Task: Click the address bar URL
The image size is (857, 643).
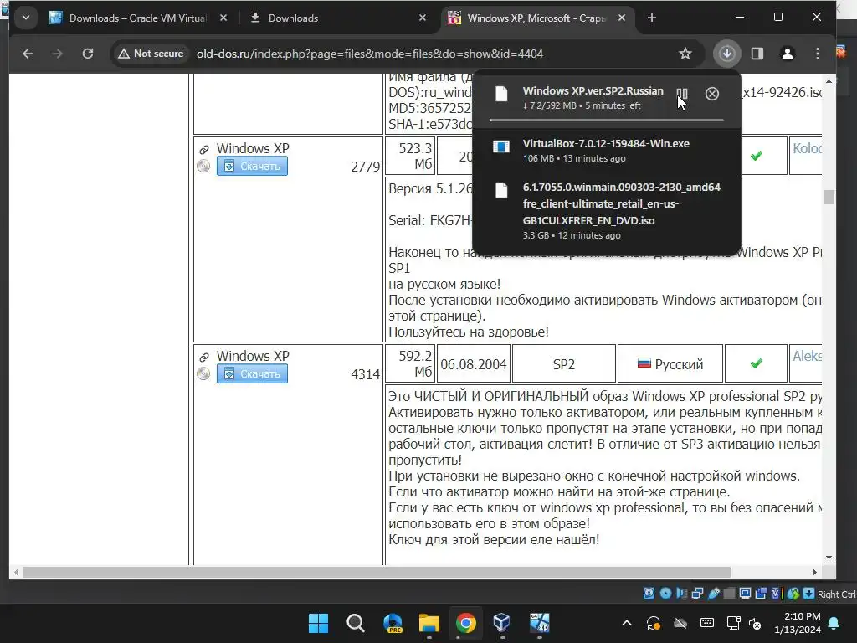Action: (x=370, y=54)
